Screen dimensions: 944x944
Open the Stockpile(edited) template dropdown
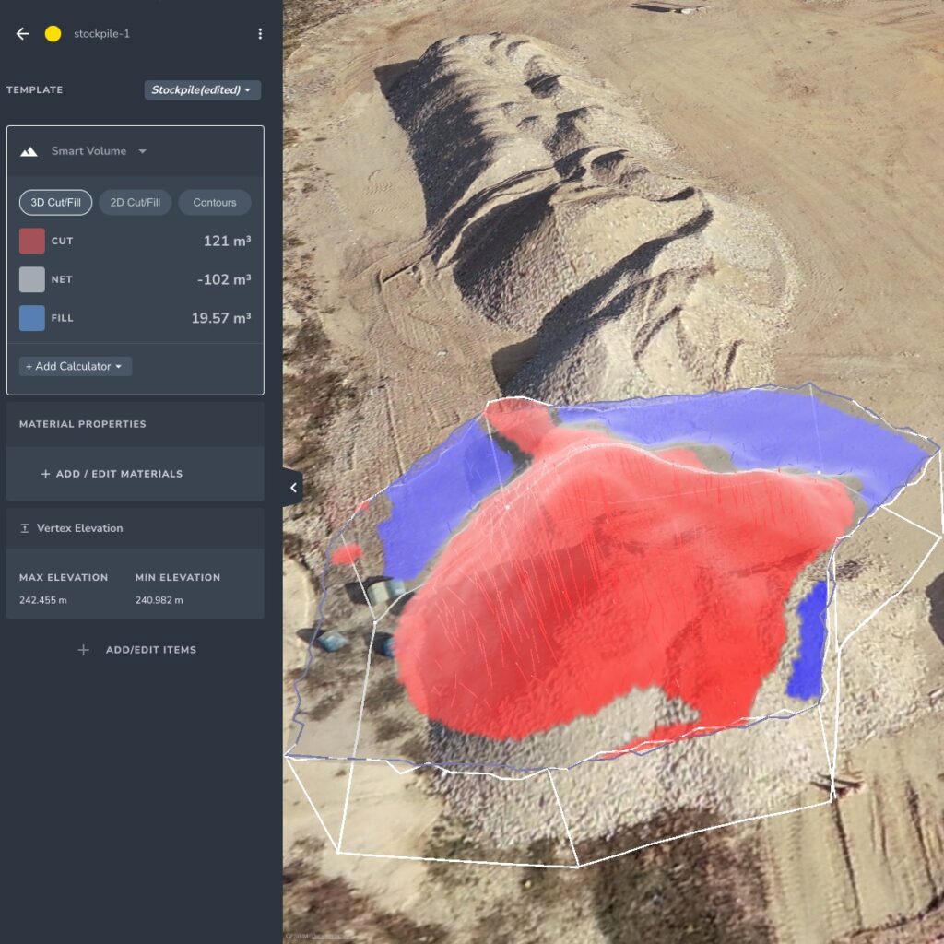(x=202, y=89)
